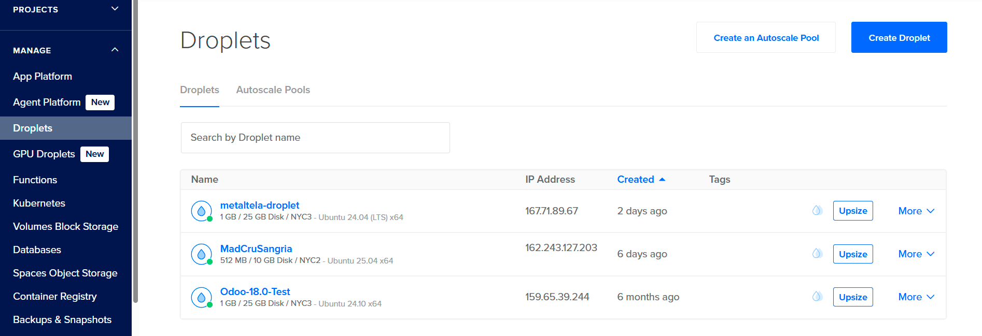Click the faded droplet icon in the MadCruSangria row
This screenshot has height=336, width=982.
tap(817, 253)
